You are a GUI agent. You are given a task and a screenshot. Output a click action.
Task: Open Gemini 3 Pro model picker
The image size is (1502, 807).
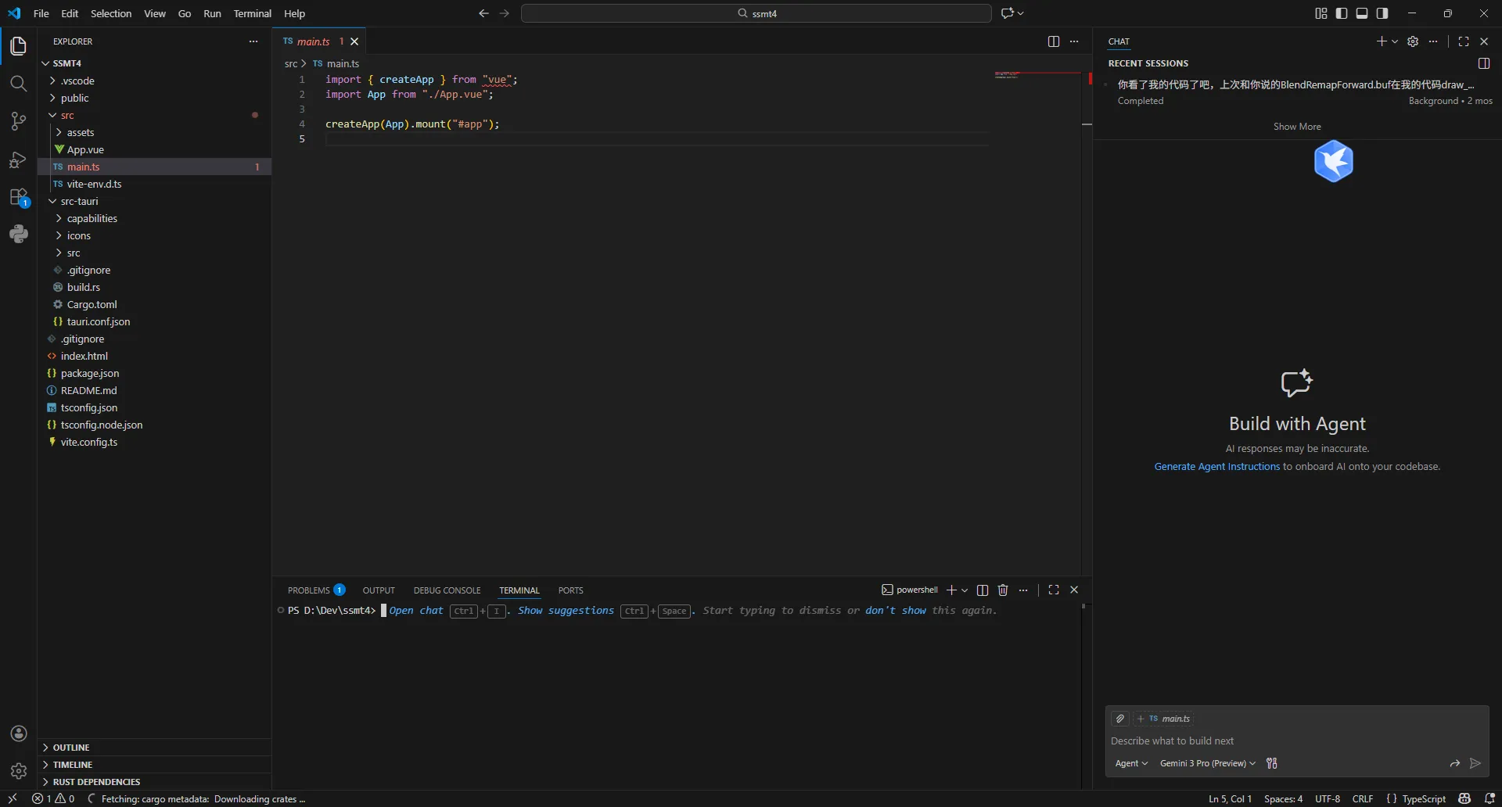(1207, 763)
